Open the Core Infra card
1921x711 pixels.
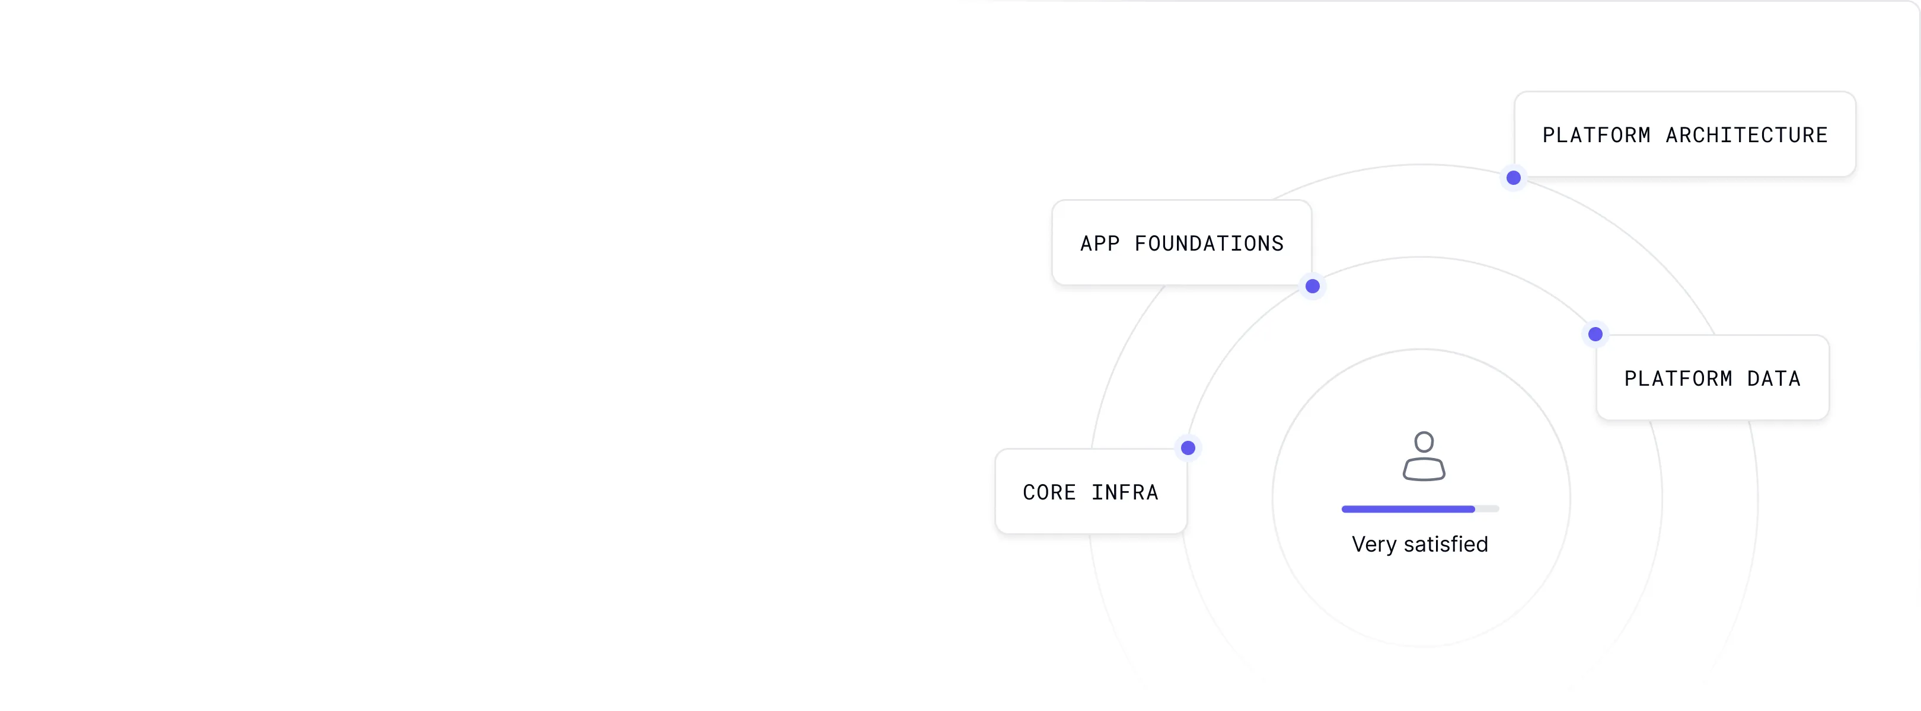click(1090, 492)
